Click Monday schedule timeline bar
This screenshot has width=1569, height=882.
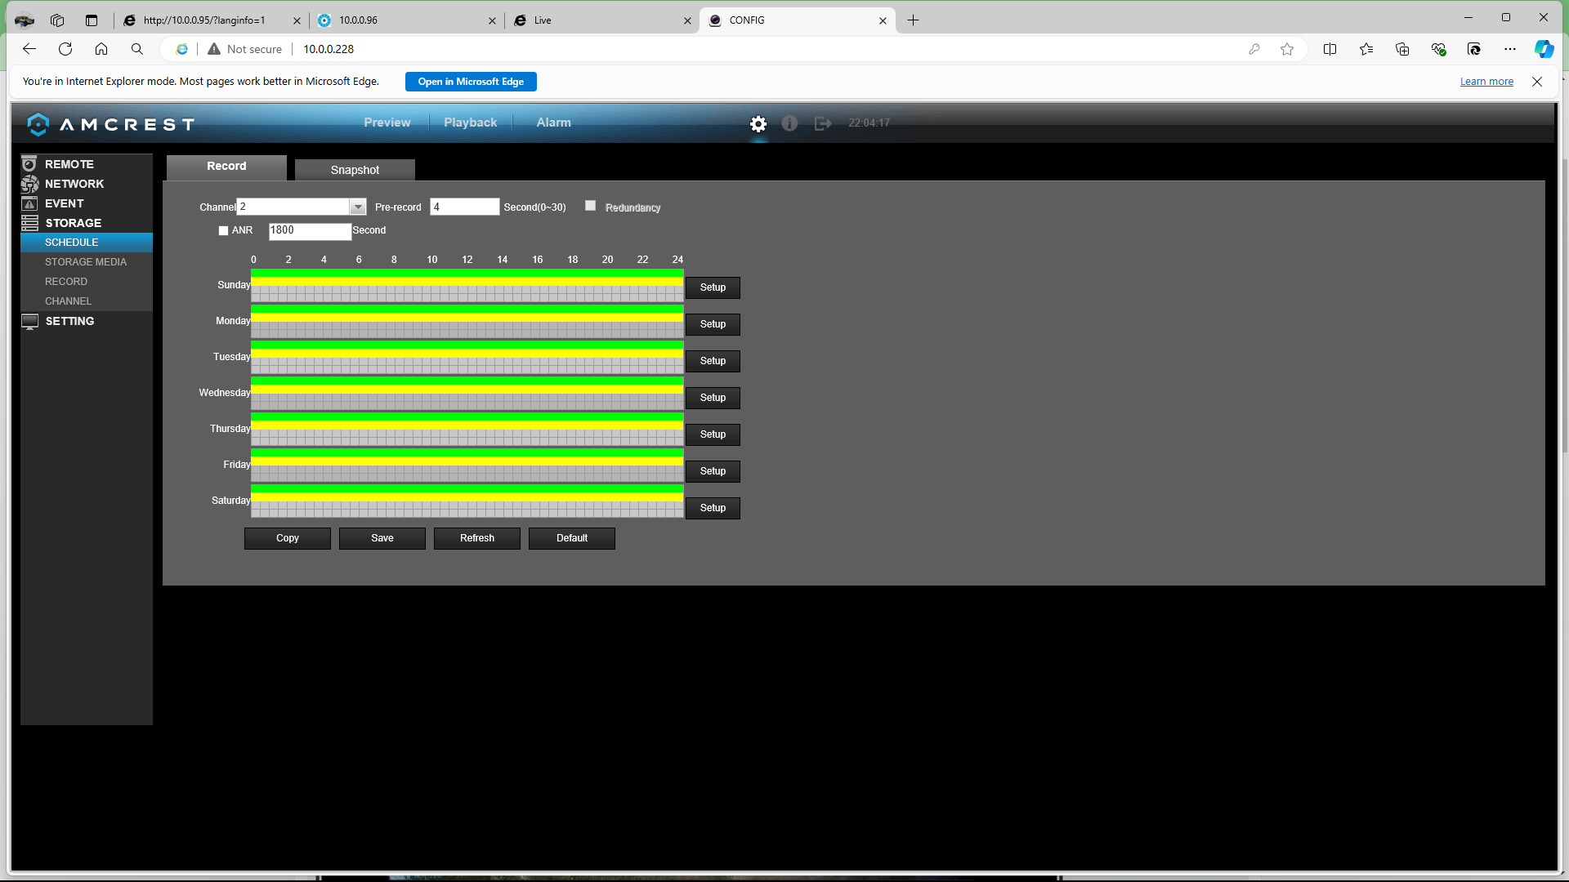(x=467, y=321)
